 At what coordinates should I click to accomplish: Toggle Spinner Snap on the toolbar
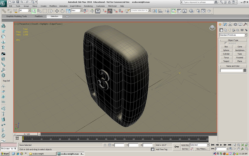coord(121,11)
